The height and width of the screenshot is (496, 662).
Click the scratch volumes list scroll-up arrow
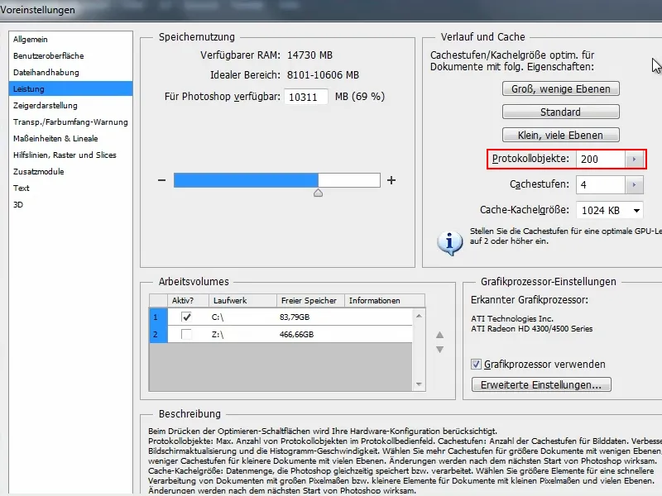coord(419,316)
